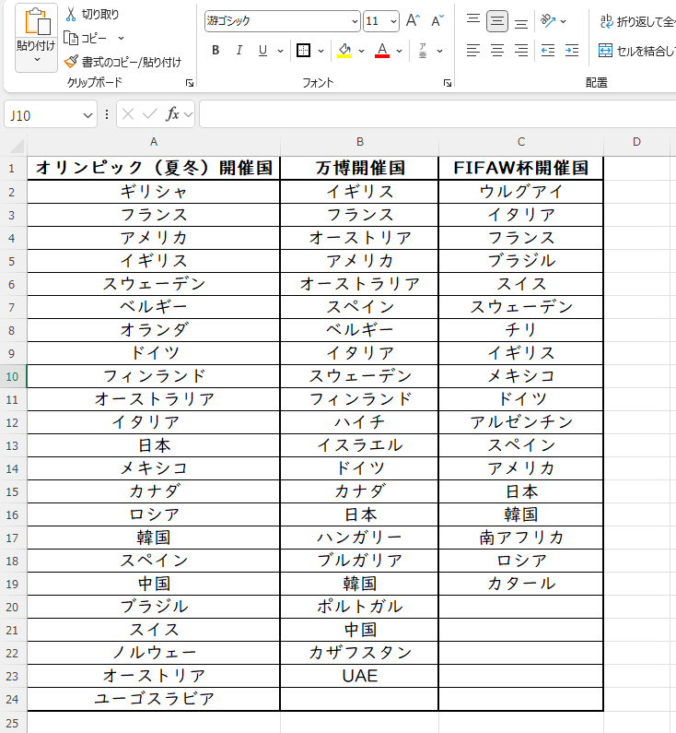676x733 pixels.
Task: Toggle Italic formatting
Action: pyautogui.click(x=239, y=50)
